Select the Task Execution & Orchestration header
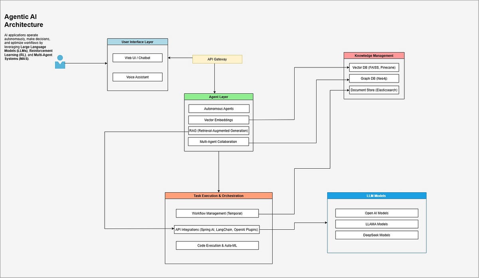This screenshot has height=278, width=479. click(x=218, y=195)
